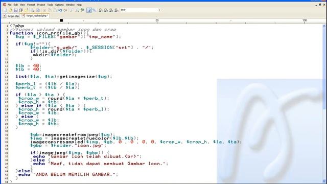Click the black column marker on the ruler
The image size is (327, 184).
coord(61,20)
